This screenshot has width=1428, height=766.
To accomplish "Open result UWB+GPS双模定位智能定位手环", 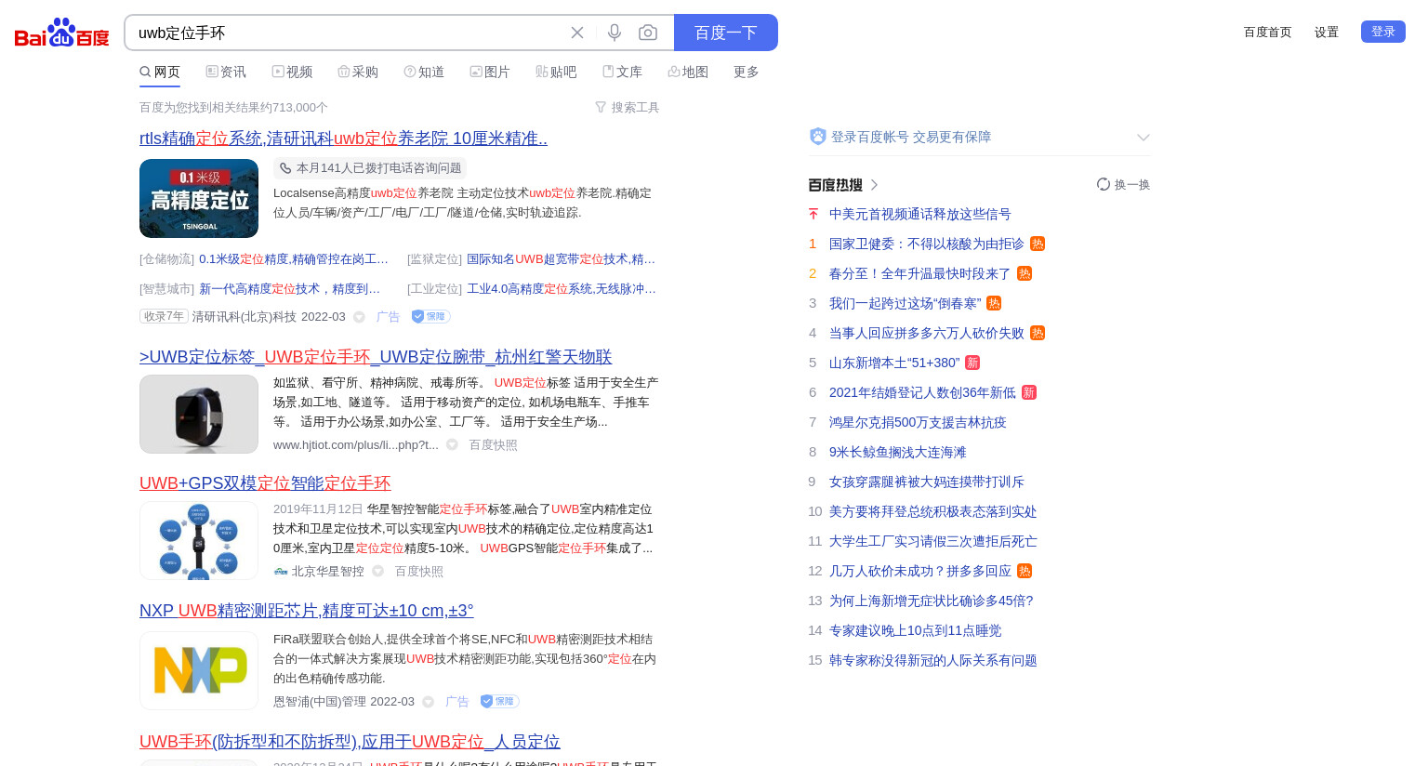I will point(265,483).
